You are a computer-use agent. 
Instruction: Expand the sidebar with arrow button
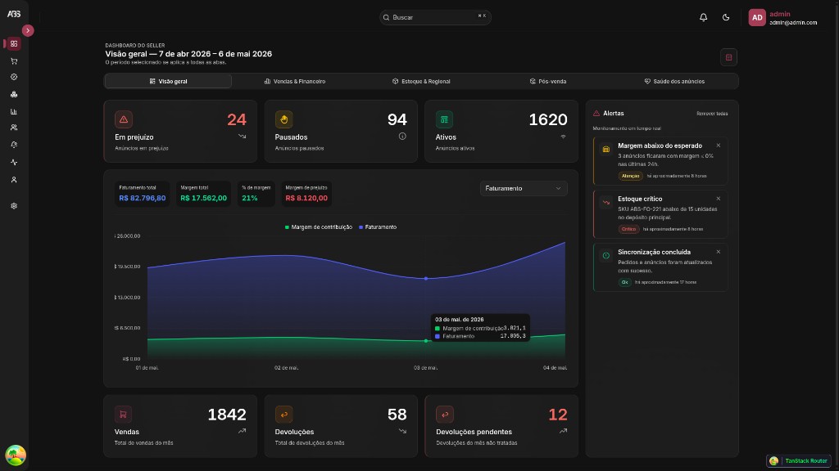point(28,30)
